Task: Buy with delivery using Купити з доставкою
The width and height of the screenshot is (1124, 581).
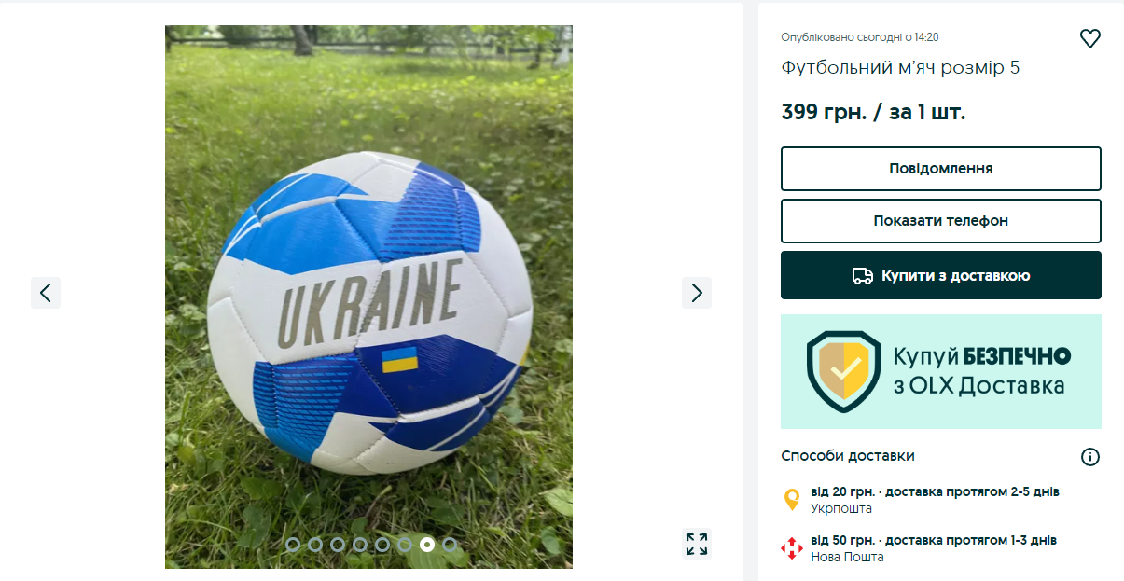Action: [x=941, y=275]
